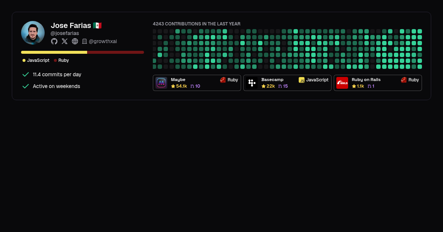
Task: Click the Ruby gem icon in Ruby on Rails card
Action: [x=404, y=80]
